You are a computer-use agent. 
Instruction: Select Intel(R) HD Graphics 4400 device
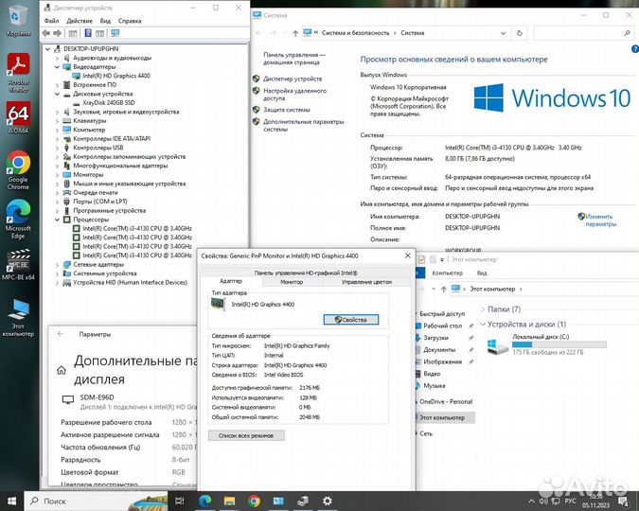coord(116,76)
